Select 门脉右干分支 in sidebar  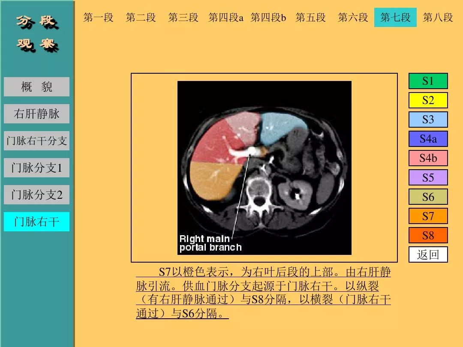click(36, 141)
